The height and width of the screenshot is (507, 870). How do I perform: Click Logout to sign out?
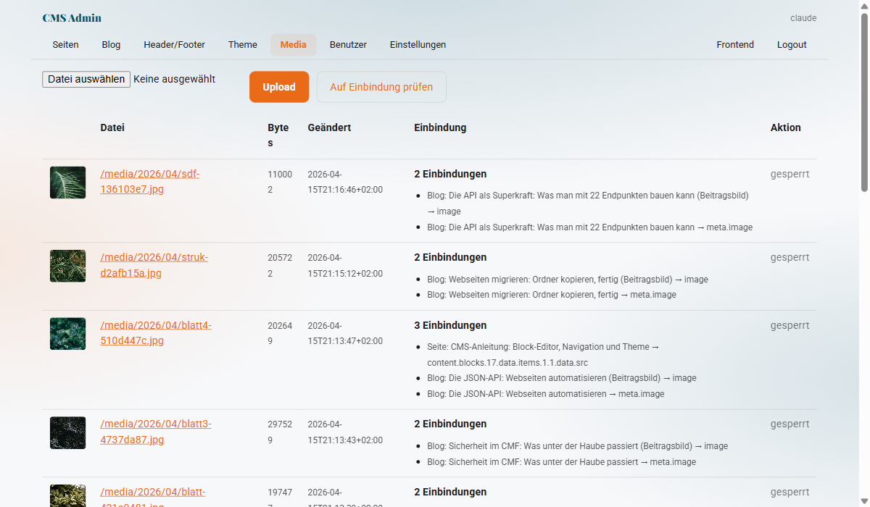(791, 44)
